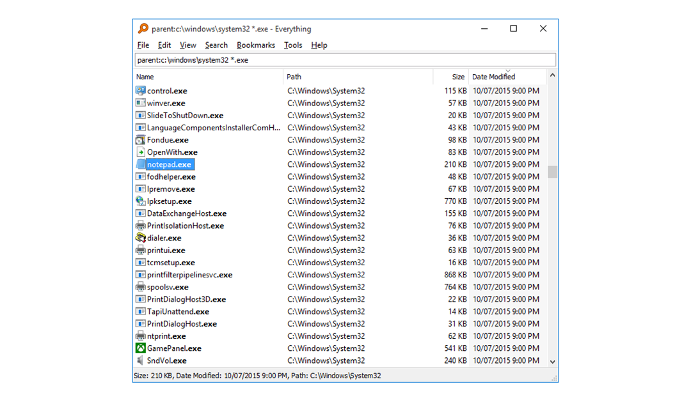Click the resize grip in status bar corner
The width and height of the screenshot is (691, 402).
point(554,378)
